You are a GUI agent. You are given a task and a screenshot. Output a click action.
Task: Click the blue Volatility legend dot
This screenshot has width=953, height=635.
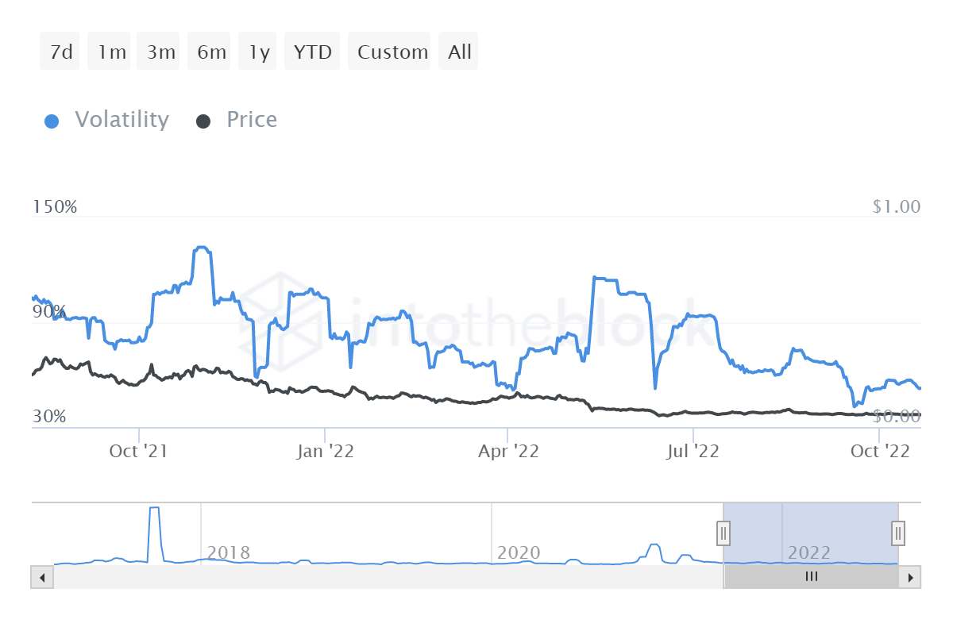52,121
